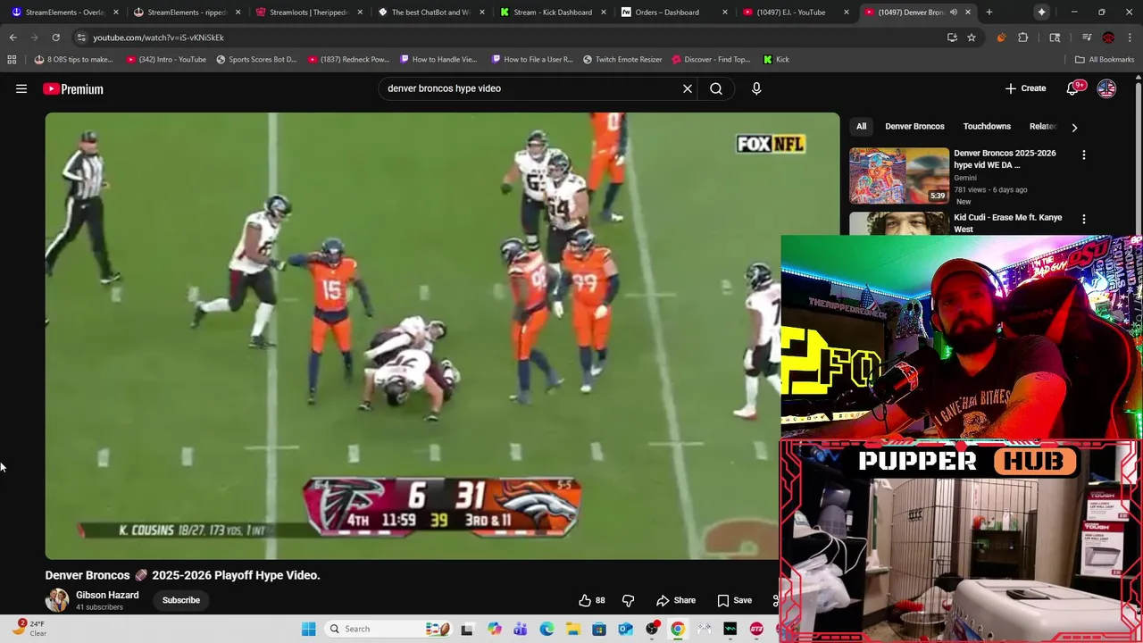Subscribe to Gibson Hazard channel
The image size is (1143, 643).
[181, 600]
